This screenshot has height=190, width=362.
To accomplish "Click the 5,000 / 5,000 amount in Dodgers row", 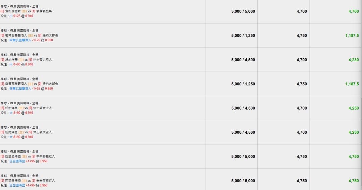I will 243,11.
